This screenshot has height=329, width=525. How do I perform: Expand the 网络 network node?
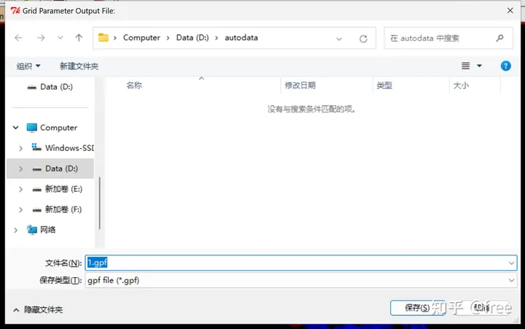pos(16,230)
